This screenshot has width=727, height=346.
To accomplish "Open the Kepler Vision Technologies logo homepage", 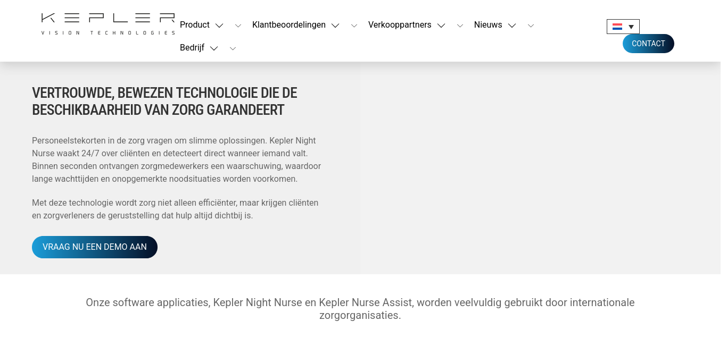I will tap(108, 24).
